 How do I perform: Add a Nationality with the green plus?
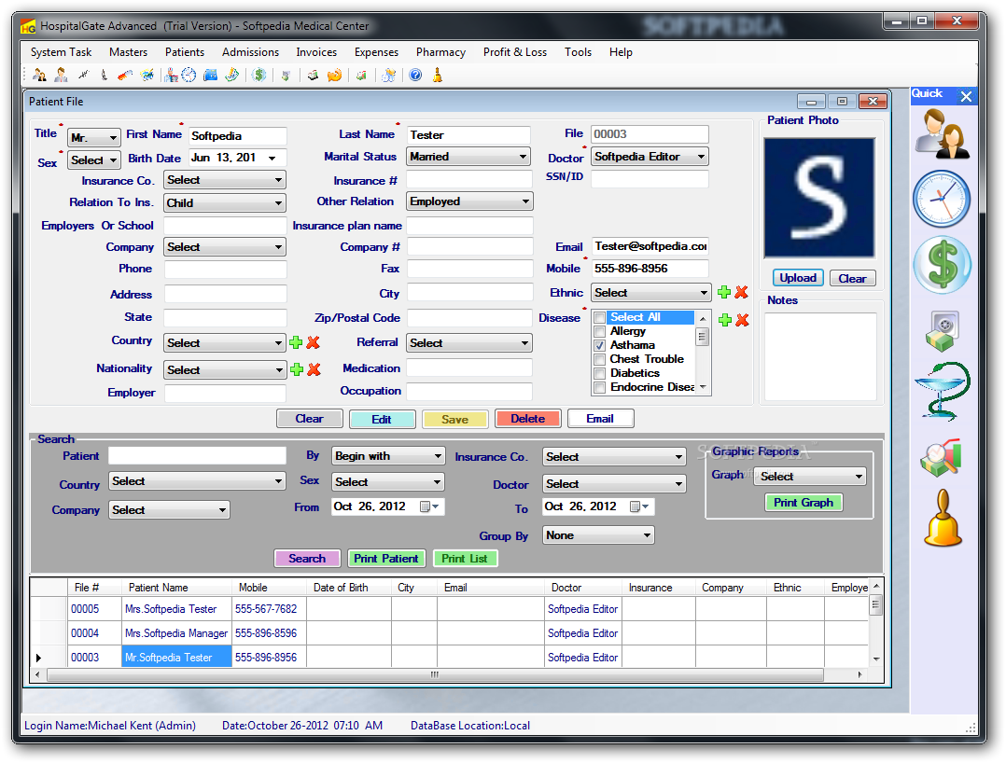297,369
